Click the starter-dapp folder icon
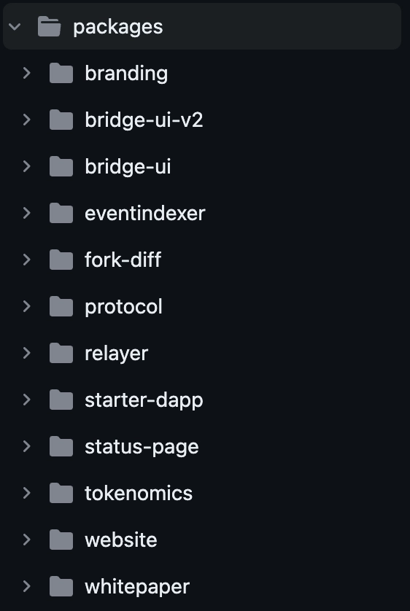410x611 pixels. click(61, 400)
